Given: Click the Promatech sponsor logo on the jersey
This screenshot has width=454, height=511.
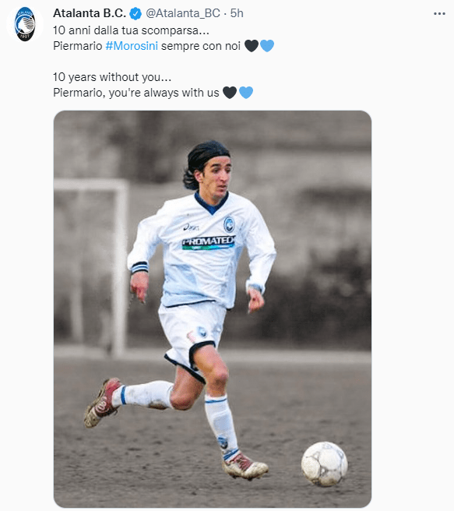Looking at the screenshot, I should (x=209, y=242).
